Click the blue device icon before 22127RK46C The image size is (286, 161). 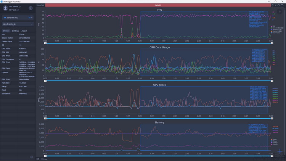5,18
